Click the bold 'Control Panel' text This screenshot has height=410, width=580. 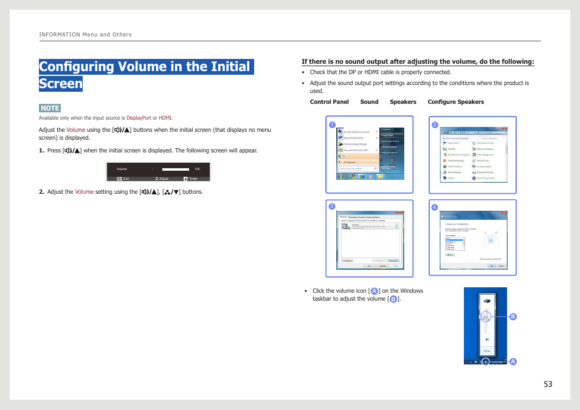329,101
